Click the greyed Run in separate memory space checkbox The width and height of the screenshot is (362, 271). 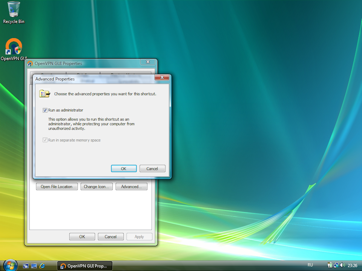pos(45,140)
